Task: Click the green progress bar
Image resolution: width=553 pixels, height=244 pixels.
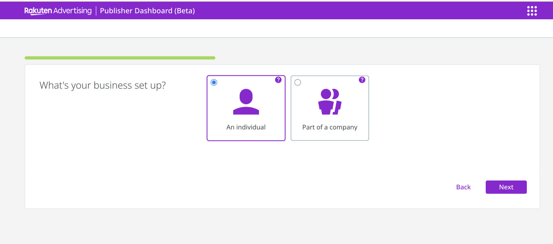Action: pyautogui.click(x=120, y=58)
